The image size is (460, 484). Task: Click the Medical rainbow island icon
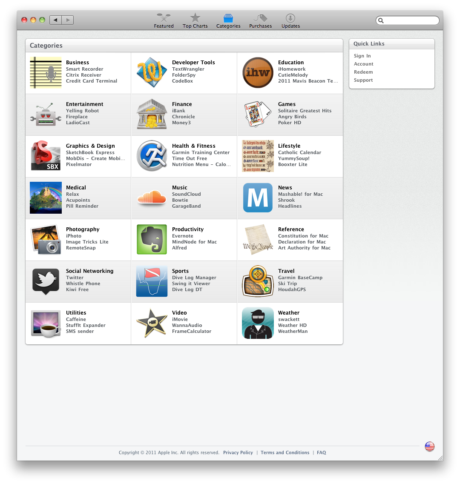click(x=46, y=198)
